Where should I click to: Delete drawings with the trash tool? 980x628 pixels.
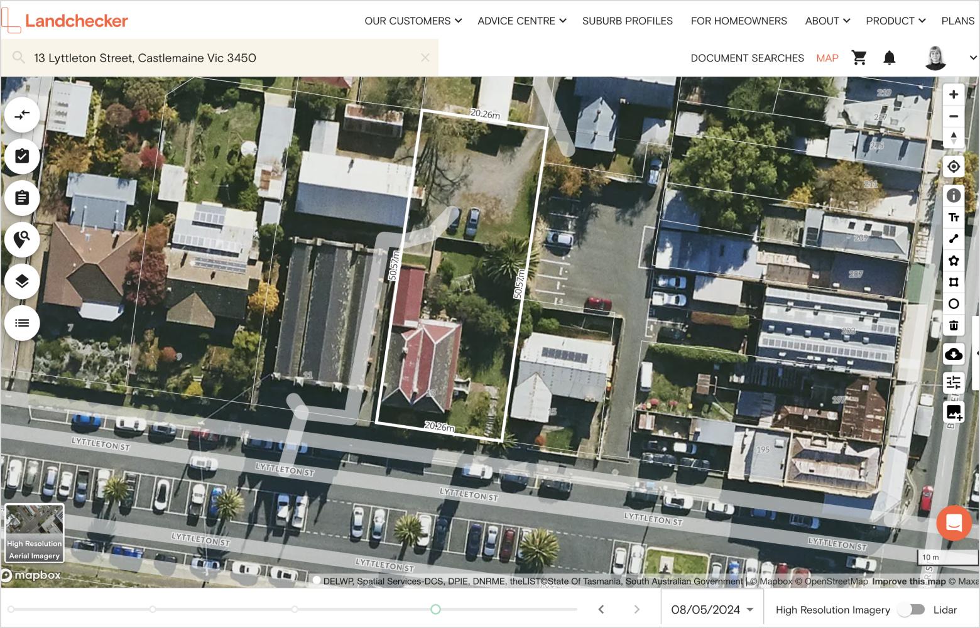[x=954, y=325]
